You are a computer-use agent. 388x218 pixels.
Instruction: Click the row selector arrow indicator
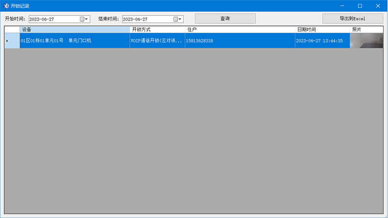coord(12,41)
